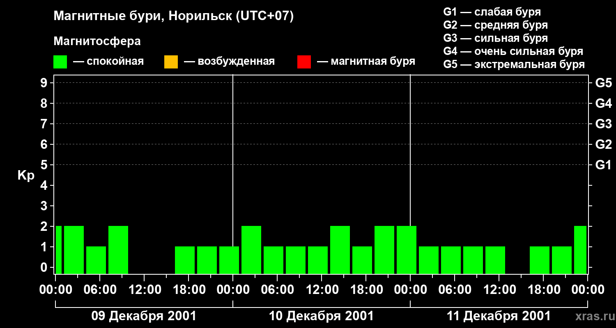
Task: Click the Kp 2 bar before 06:00 on 10 Декабря
Action: (x=251, y=250)
